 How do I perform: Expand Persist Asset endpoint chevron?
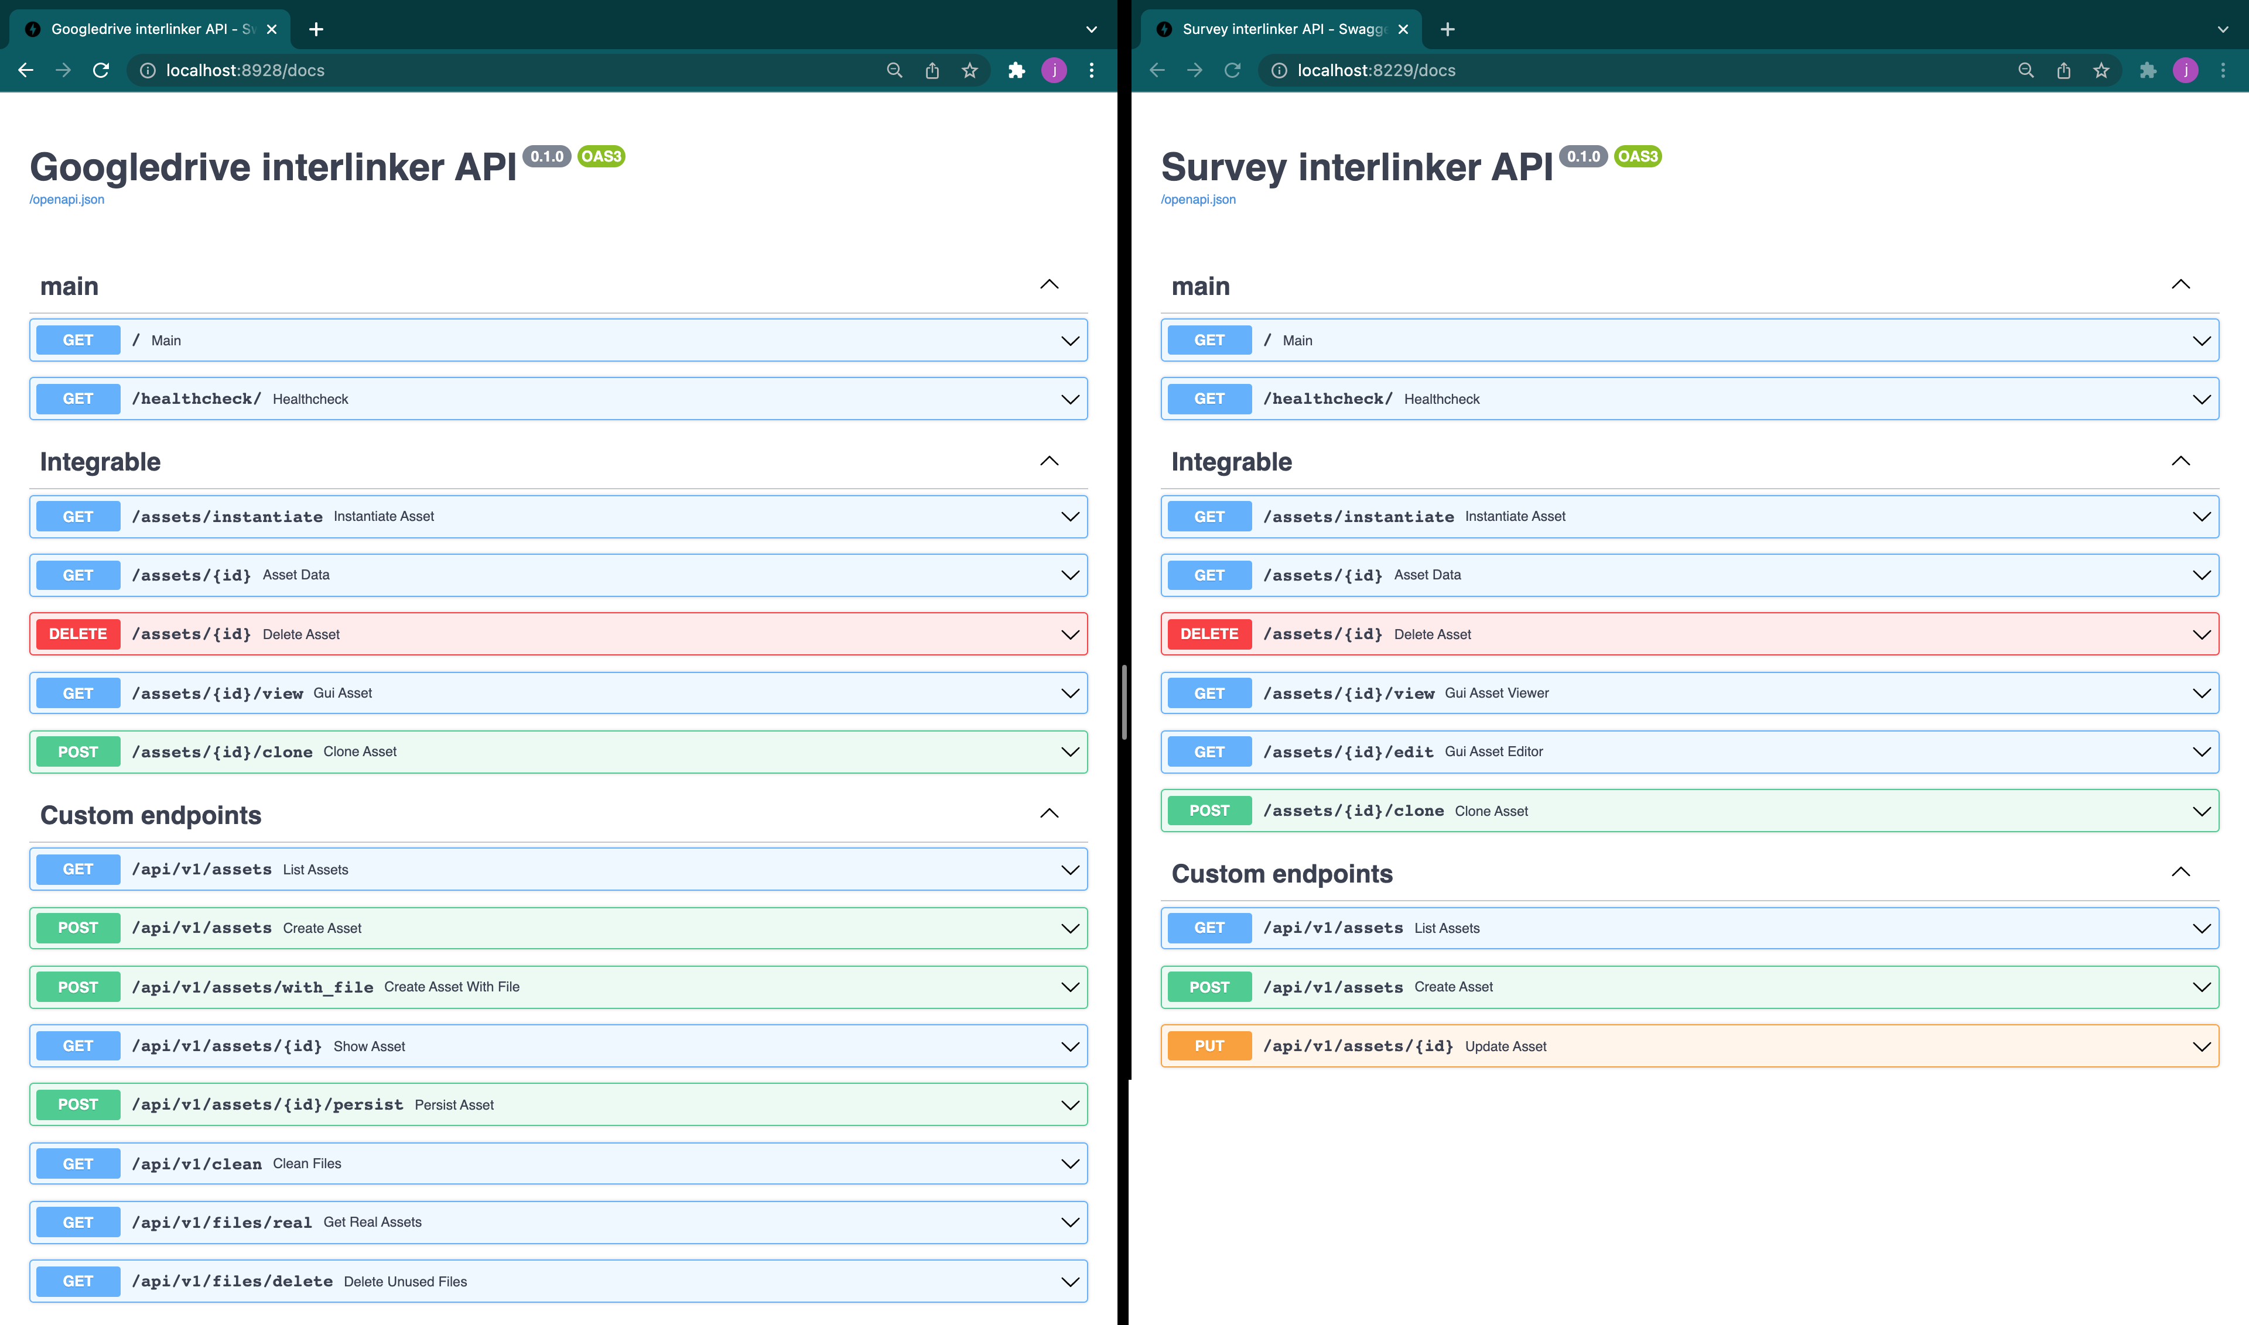[x=1069, y=1106]
